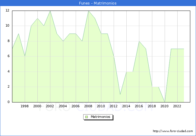The image size is (196, 136).
Task: Click the 2013 dip data point
Action: [x=120, y=94]
